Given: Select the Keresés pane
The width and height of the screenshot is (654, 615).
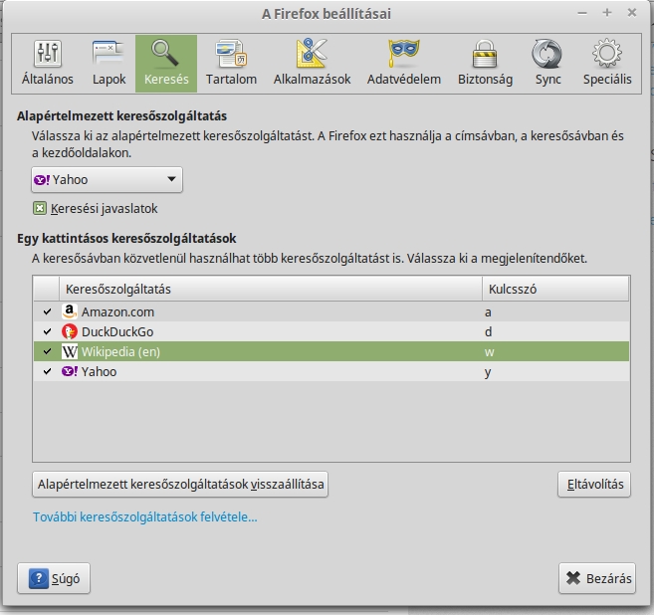Looking at the screenshot, I should [166, 64].
